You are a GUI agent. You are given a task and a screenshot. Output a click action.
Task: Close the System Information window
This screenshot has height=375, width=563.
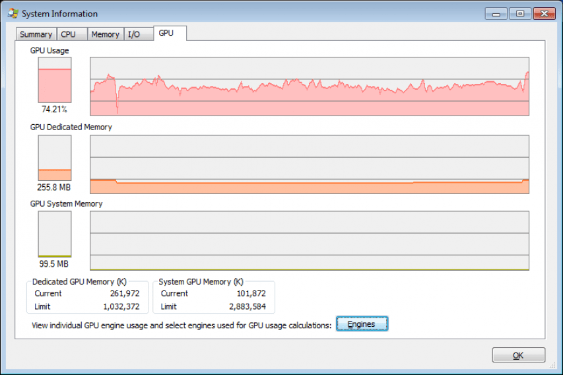[x=545, y=14]
